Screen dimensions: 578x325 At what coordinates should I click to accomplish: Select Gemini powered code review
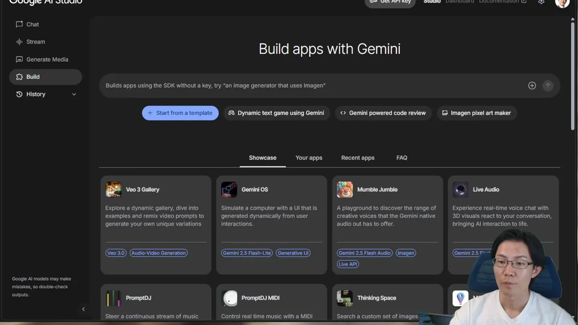(383, 113)
